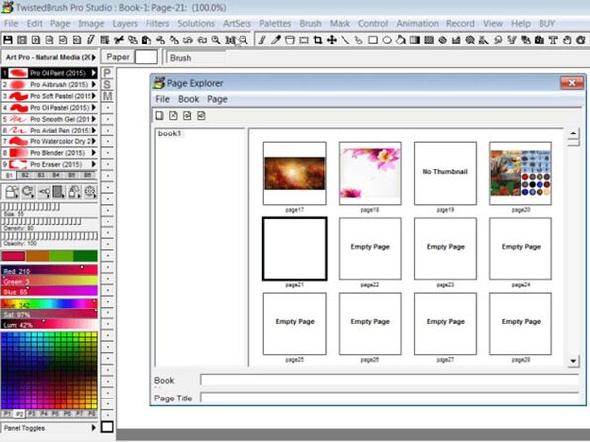This screenshot has width=590, height=442.
Task: Click the Paper button
Action: [118, 57]
